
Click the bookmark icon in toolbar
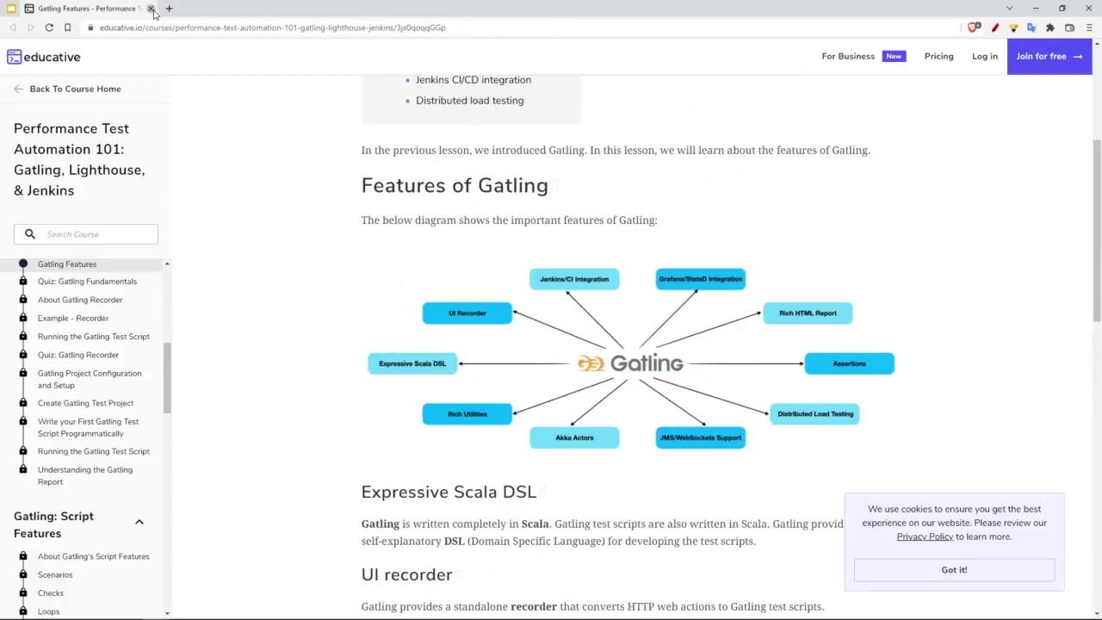coord(67,28)
